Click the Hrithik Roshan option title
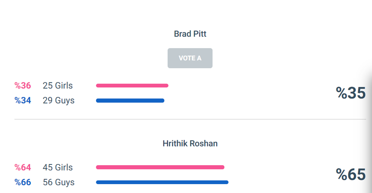Viewport: 372px width, 193px height. (190, 144)
